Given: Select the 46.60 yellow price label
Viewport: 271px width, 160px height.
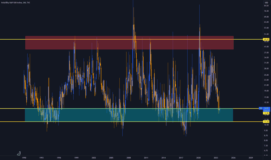Looking at the screenshot, I should coord(266,40).
